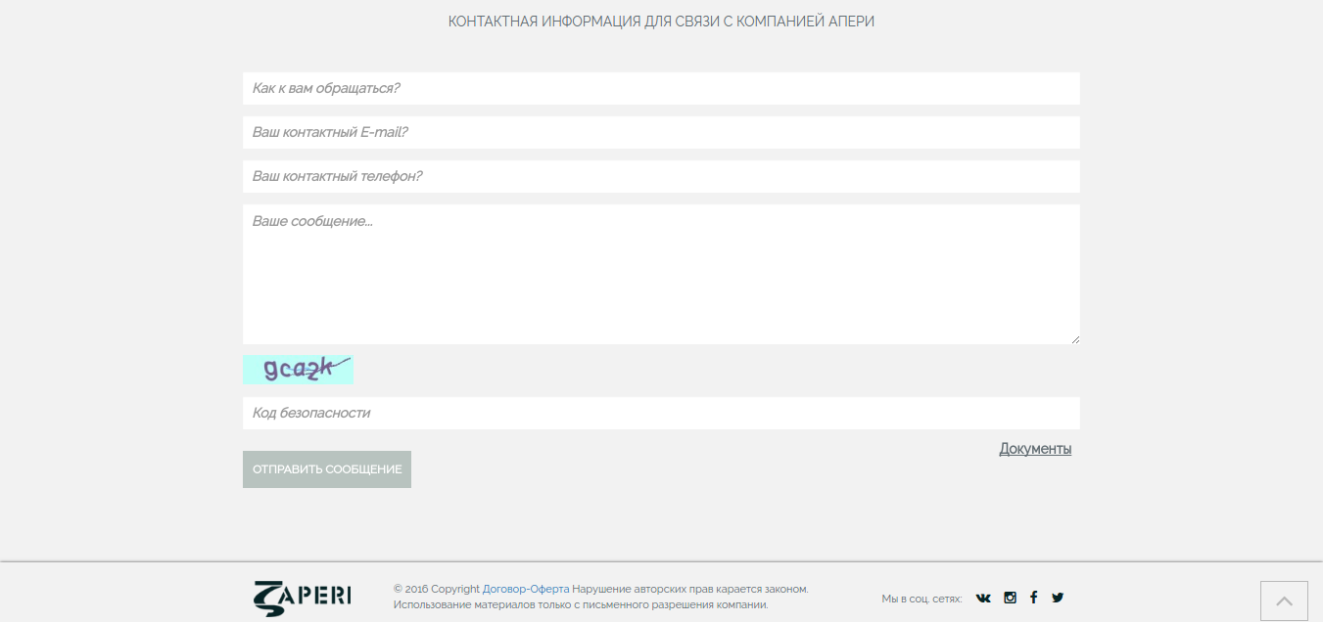Click the scroll-to-top arrow button
The image size is (1323, 622).
(1284, 600)
